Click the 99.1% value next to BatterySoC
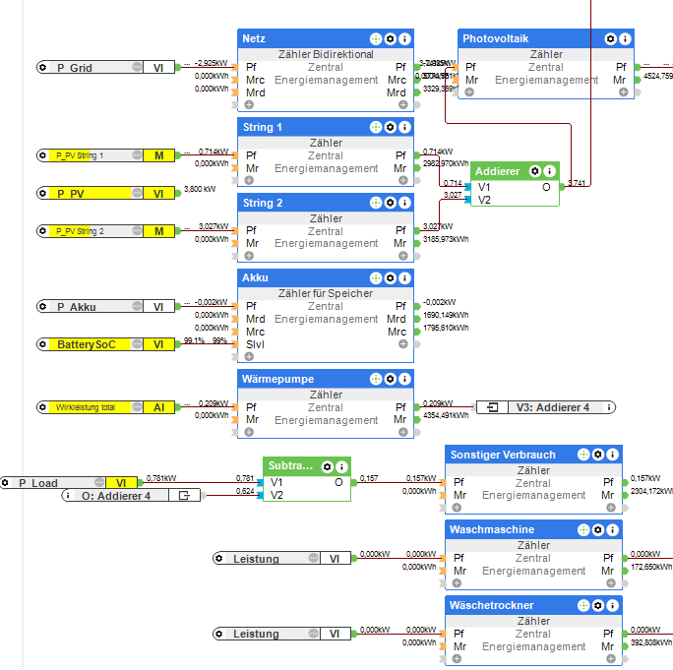Image resolution: width=673 pixels, height=670 pixels. (x=194, y=340)
